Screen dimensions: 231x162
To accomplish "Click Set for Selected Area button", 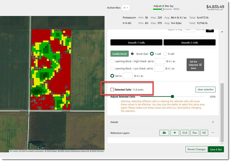I will [195, 65].
